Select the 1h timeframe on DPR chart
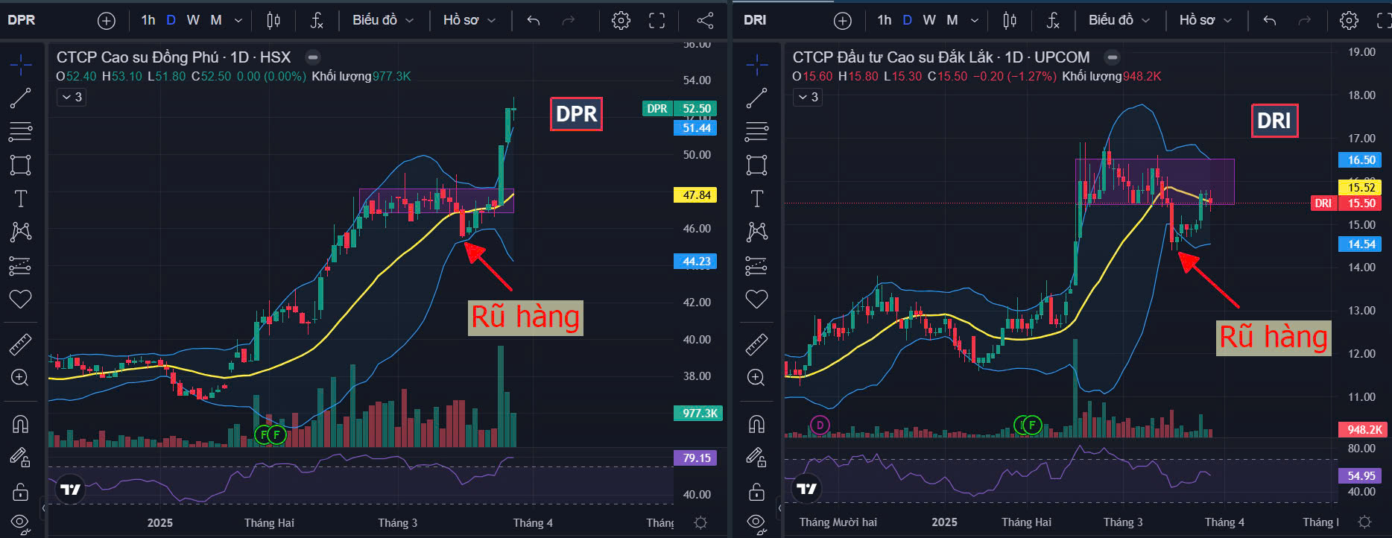Viewport: 1392px width, 538px height. 148,21
